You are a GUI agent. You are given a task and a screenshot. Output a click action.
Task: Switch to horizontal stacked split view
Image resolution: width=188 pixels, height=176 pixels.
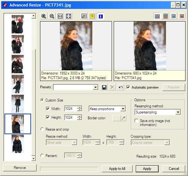coord(165,16)
